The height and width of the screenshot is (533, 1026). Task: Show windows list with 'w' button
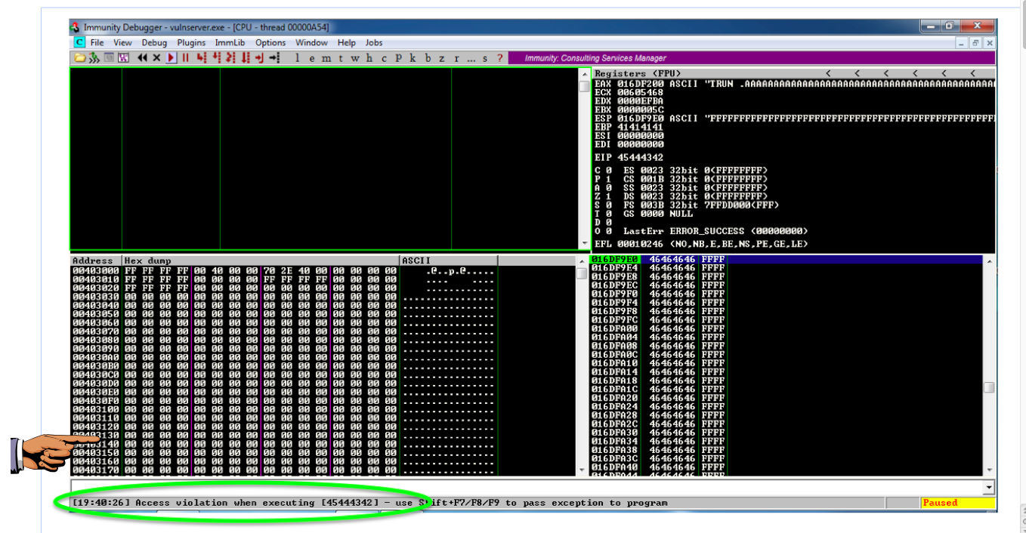coord(355,58)
